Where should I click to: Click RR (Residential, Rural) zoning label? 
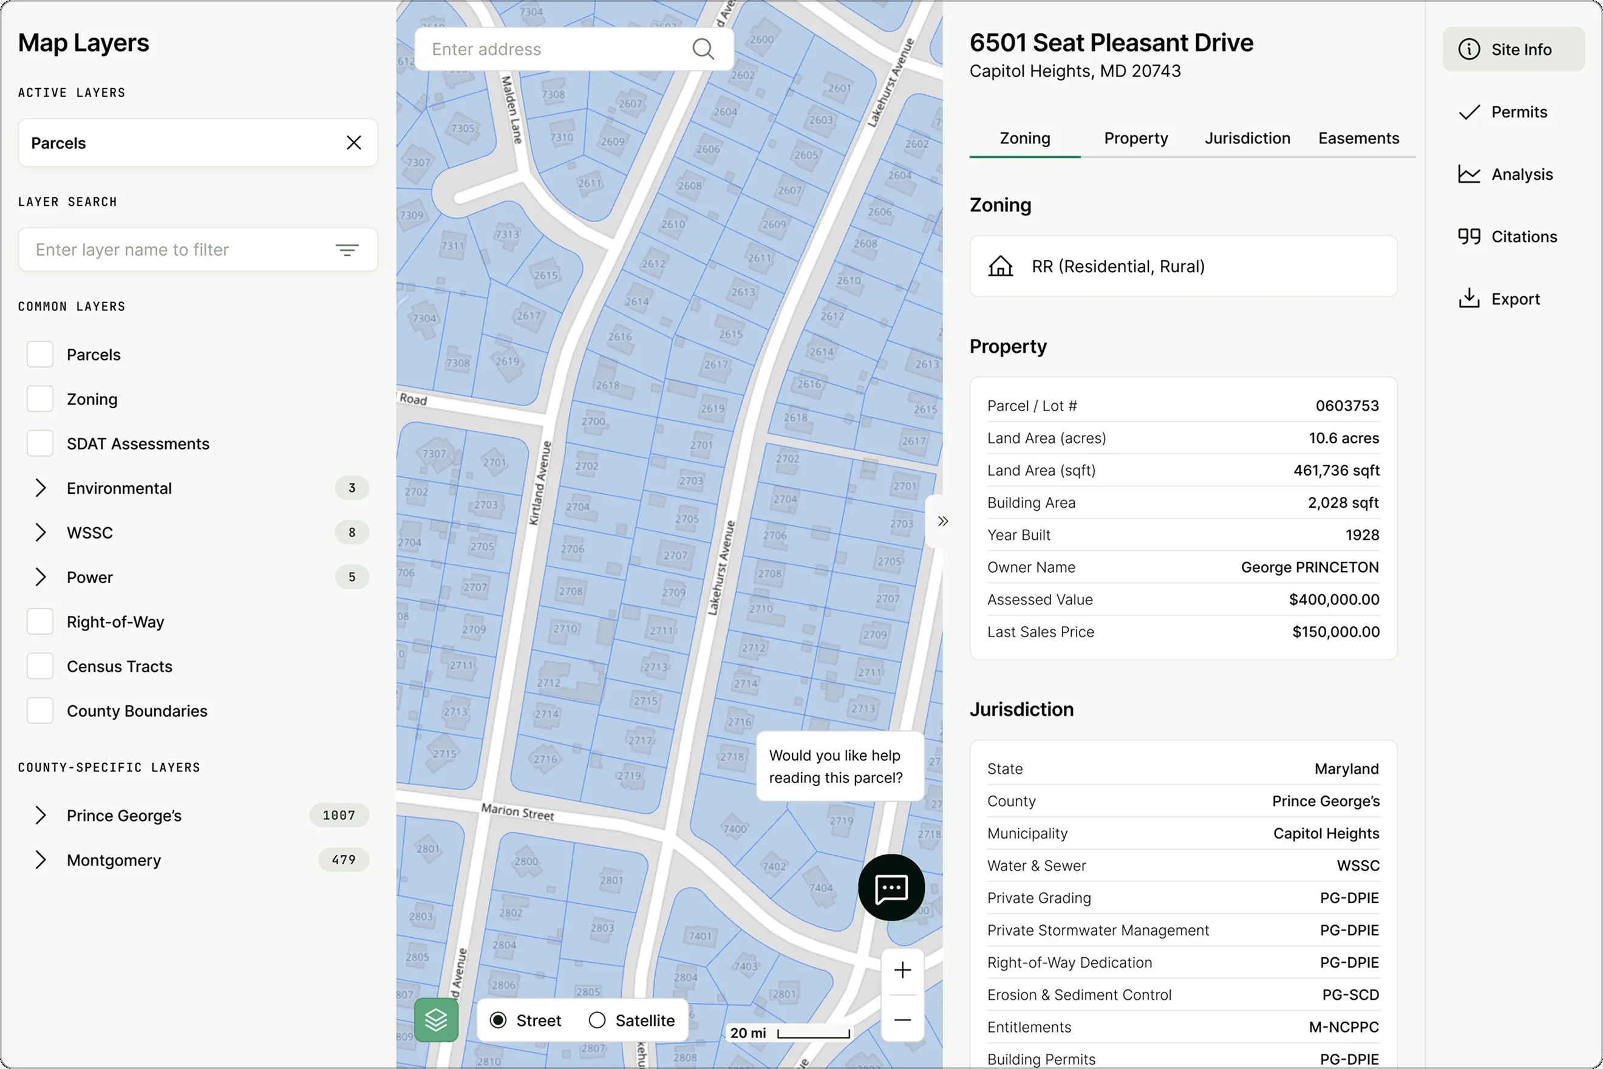1118,266
